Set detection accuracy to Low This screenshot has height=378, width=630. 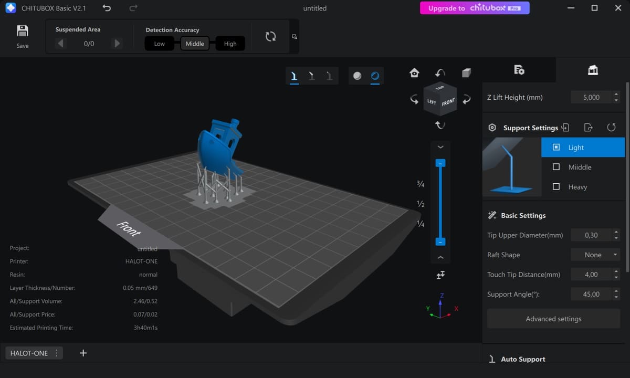[160, 44]
